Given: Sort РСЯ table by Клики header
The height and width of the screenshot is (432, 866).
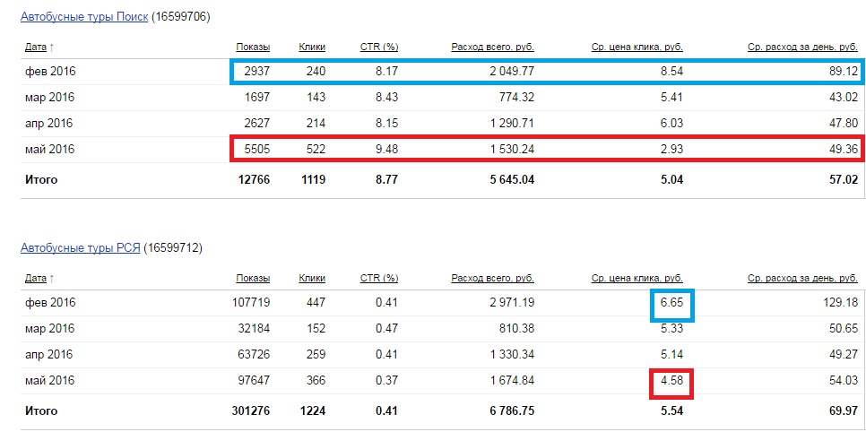Looking at the screenshot, I should pyautogui.click(x=311, y=278).
